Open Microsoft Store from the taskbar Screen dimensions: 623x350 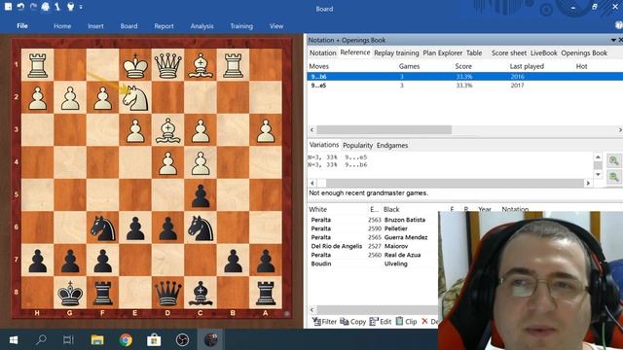154,340
